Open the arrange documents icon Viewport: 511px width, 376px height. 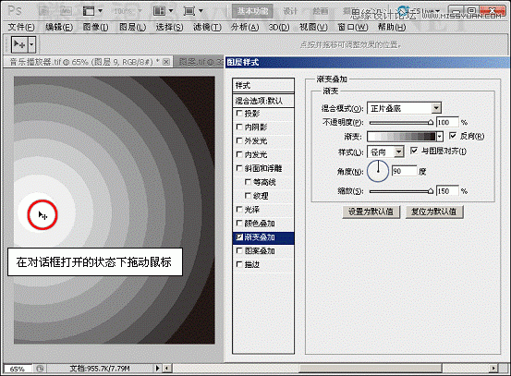(160, 11)
